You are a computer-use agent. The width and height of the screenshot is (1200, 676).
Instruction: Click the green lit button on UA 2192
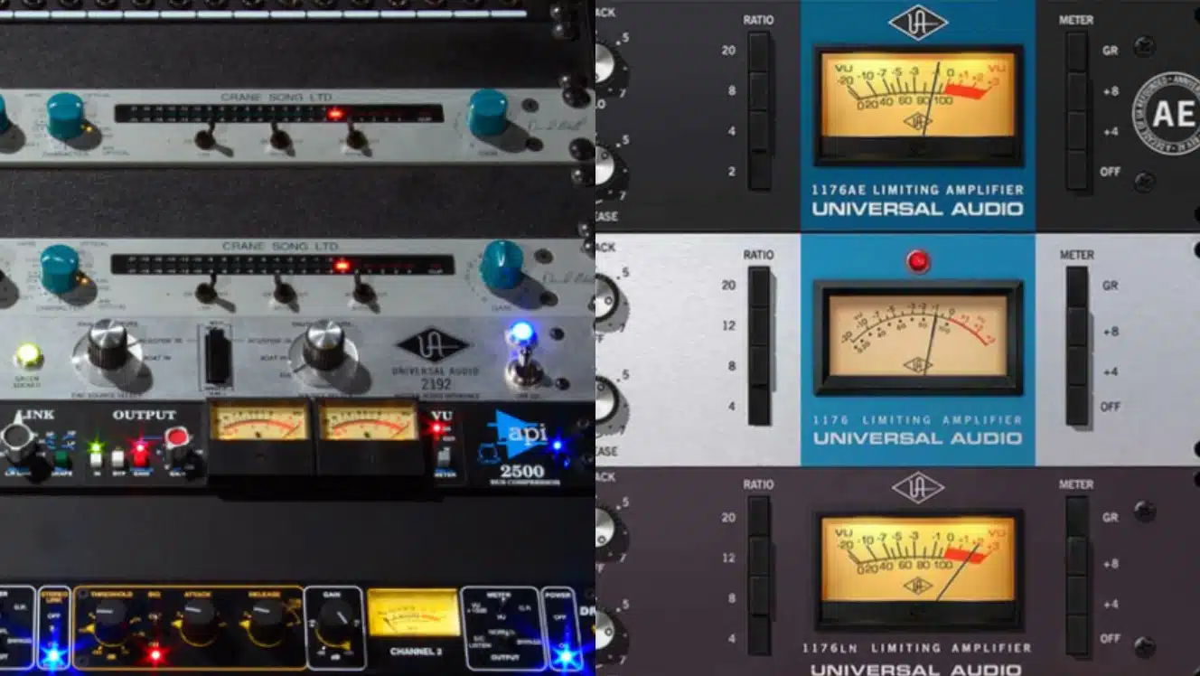(x=29, y=355)
